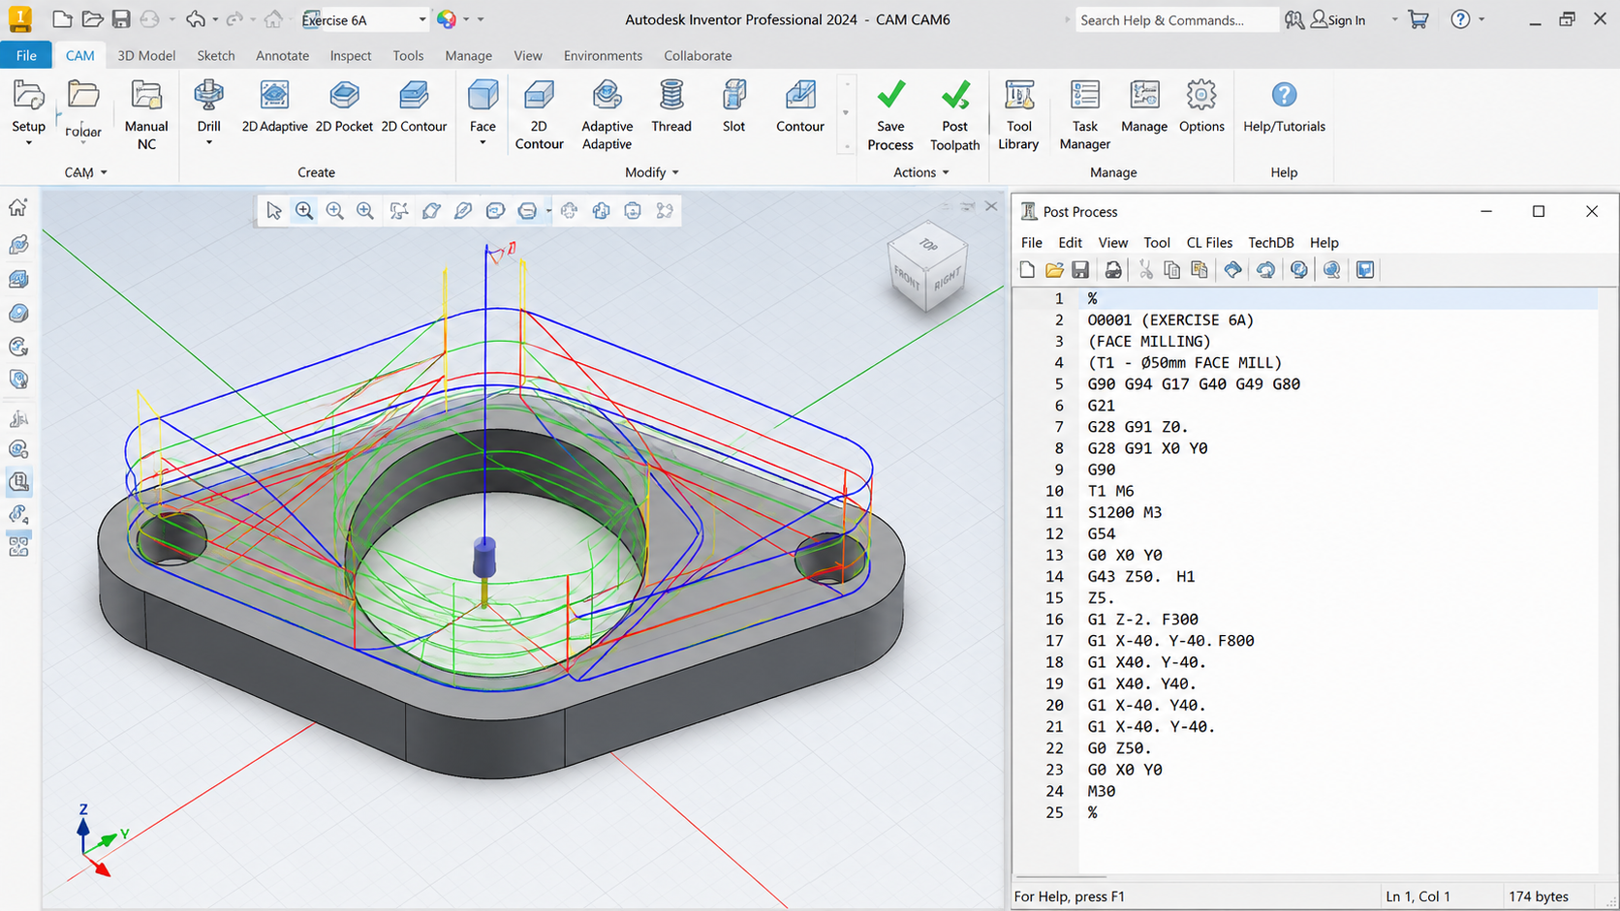This screenshot has width=1620, height=911.
Task: Click the '(FACE MILLING)' comment line
Action: point(1149,341)
